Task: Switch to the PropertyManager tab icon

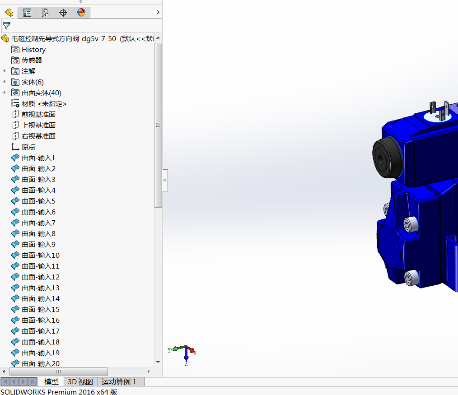Action: tap(27, 13)
